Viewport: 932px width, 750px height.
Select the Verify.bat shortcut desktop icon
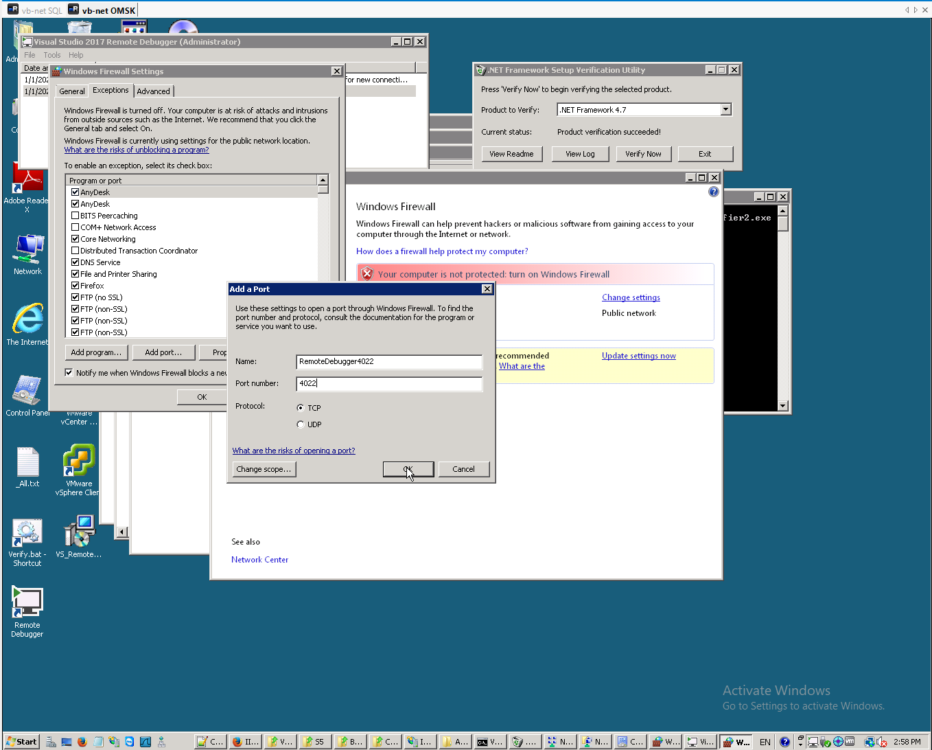coord(27,543)
